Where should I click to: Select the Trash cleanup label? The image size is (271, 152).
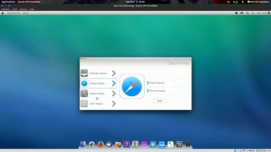96,104
